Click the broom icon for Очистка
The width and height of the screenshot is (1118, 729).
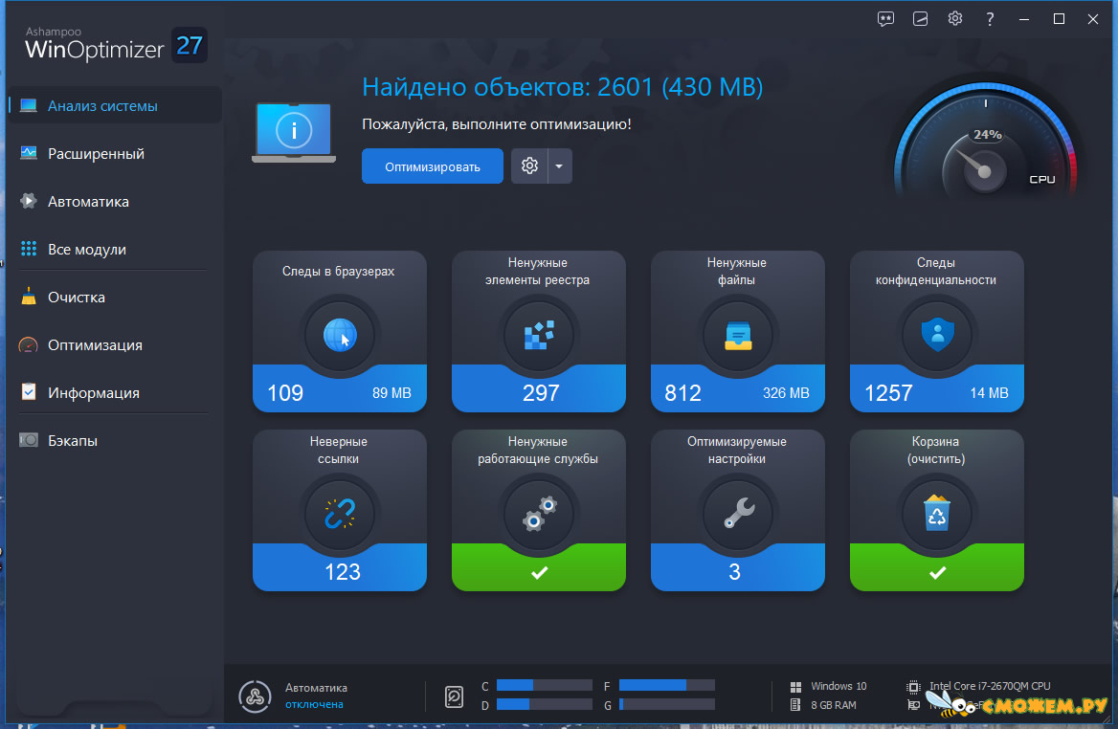(x=29, y=297)
